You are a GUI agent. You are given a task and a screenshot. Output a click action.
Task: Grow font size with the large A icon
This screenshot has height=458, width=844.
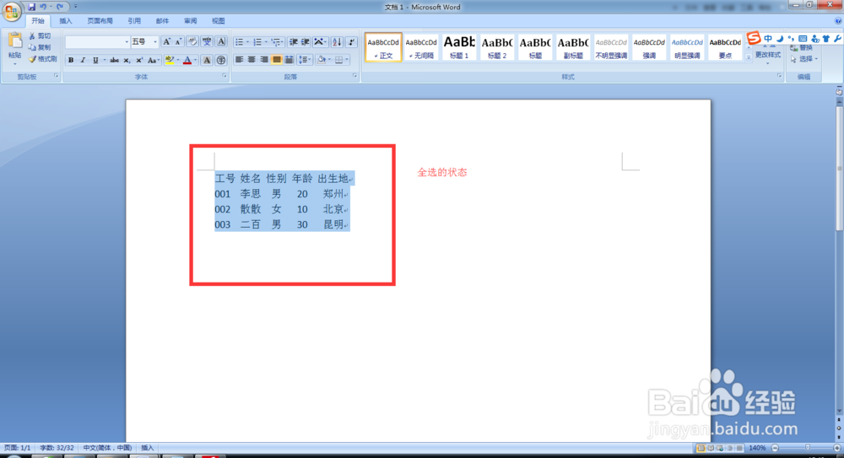[x=166, y=42]
